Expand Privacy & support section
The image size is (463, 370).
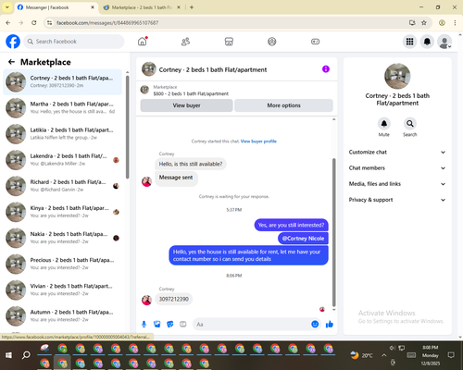(x=397, y=200)
